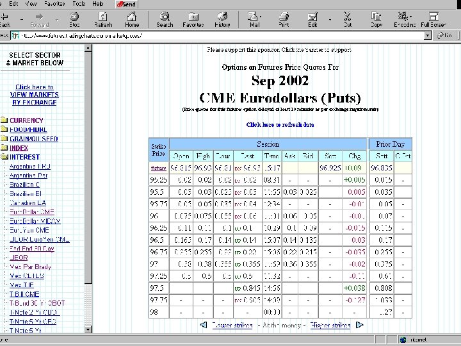Click the Cut toolbar icon
Image resolution: width=461 pixels, height=346 pixels.
[x=348, y=20]
